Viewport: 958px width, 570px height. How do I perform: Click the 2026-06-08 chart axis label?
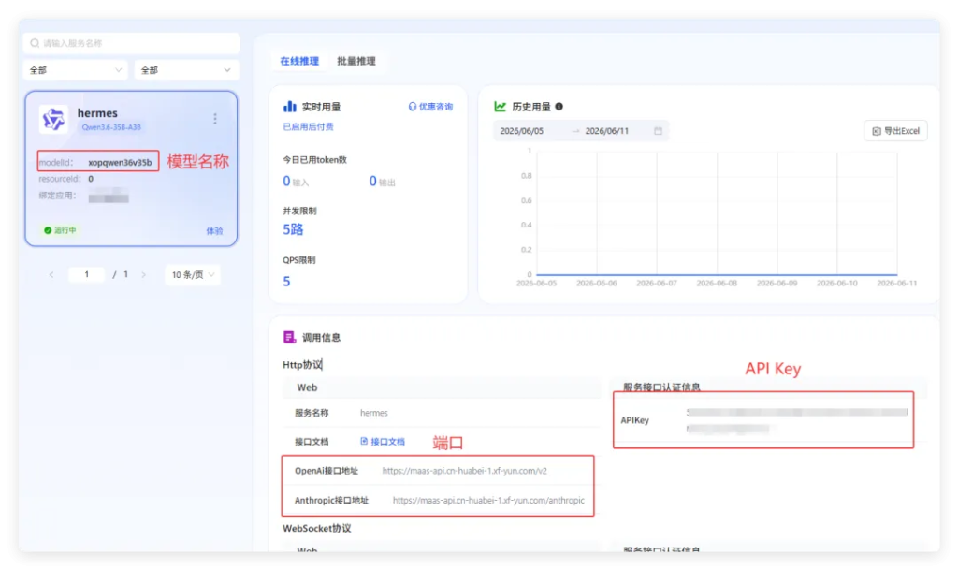pos(717,284)
